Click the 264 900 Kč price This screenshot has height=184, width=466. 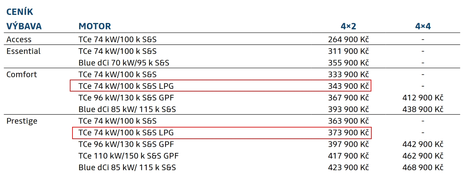[x=348, y=40]
